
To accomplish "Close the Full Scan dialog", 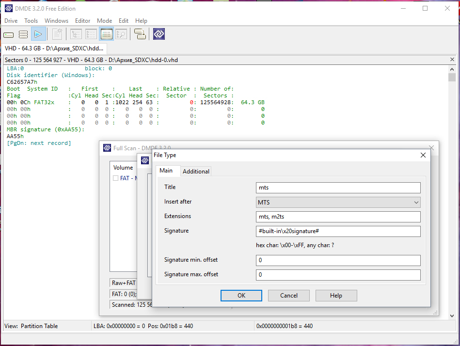I will coord(431,147).
